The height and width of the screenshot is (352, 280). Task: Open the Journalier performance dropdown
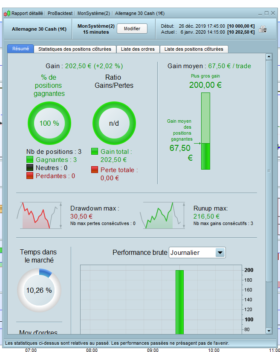point(197,253)
